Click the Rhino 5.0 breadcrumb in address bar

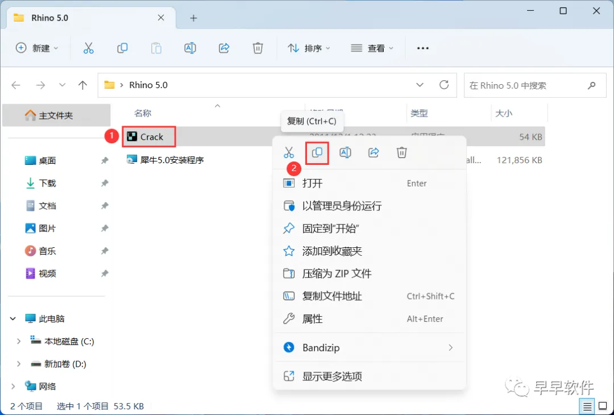tap(148, 85)
